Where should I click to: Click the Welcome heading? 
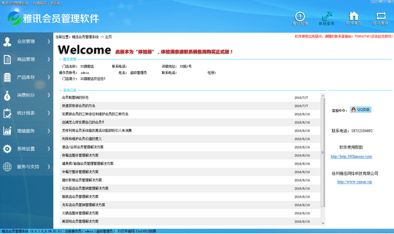point(84,50)
